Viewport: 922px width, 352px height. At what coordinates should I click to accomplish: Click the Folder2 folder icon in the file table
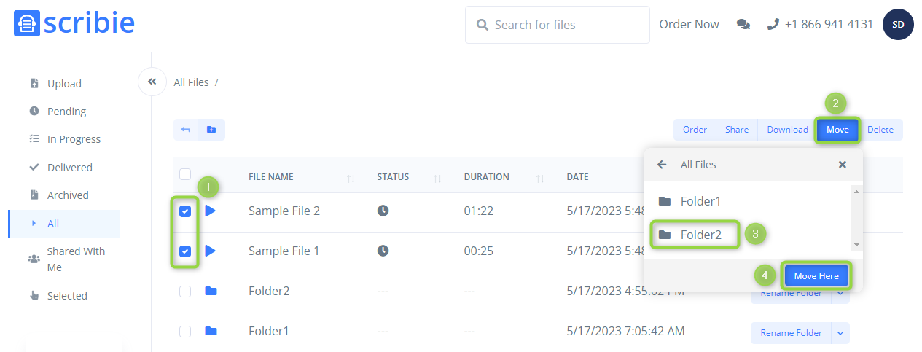point(211,291)
